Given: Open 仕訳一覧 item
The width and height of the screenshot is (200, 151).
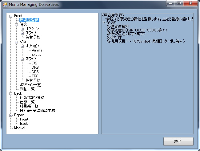Looking at the screenshot, I should pyautogui.click(x=27, y=102).
